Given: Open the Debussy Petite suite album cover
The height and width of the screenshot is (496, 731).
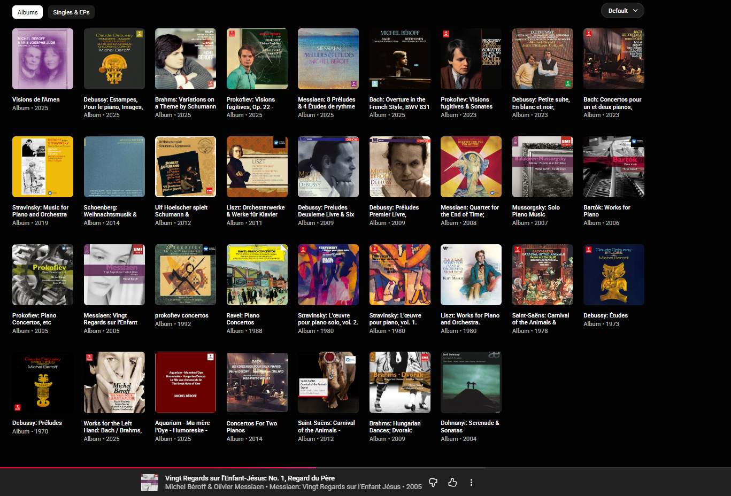Looking at the screenshot, I should (543, 59).
